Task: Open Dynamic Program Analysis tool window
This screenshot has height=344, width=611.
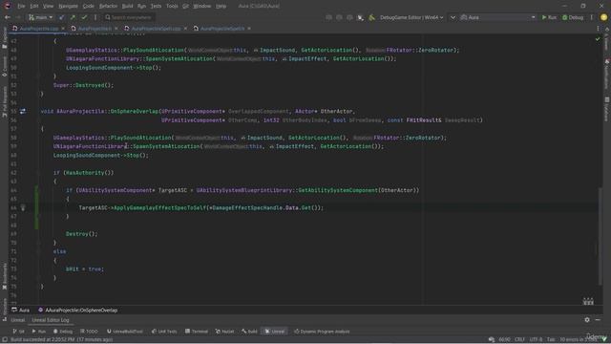Action: click(x=322, y=332)
